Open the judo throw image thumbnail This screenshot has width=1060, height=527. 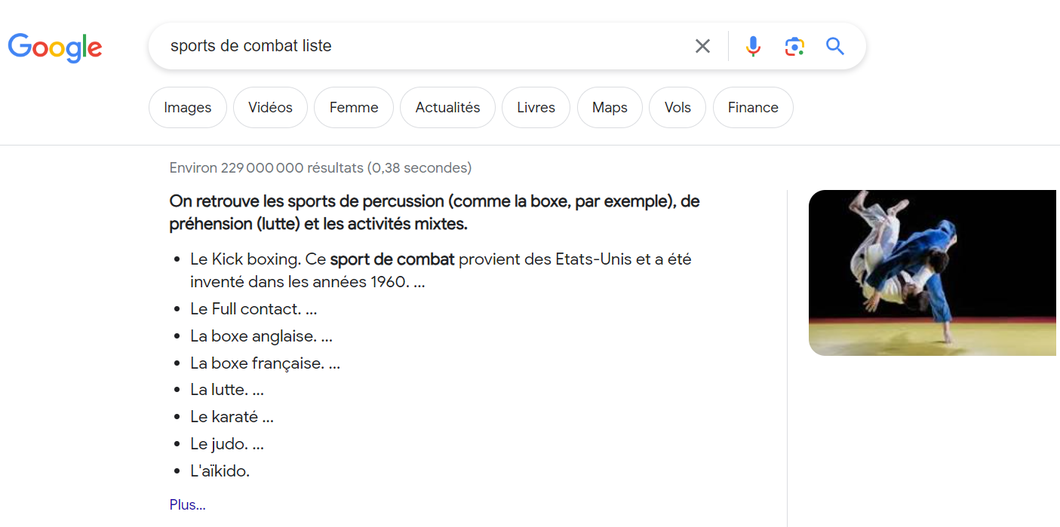pos(932,273)
